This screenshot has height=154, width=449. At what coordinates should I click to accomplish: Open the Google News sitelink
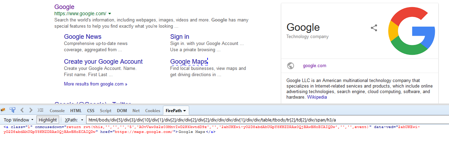click(x=83, y=37)
